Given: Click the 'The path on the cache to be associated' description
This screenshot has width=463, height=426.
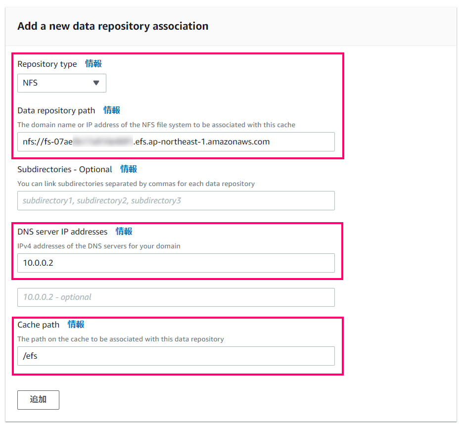Looking at the screenshot, I should (121, 339).
